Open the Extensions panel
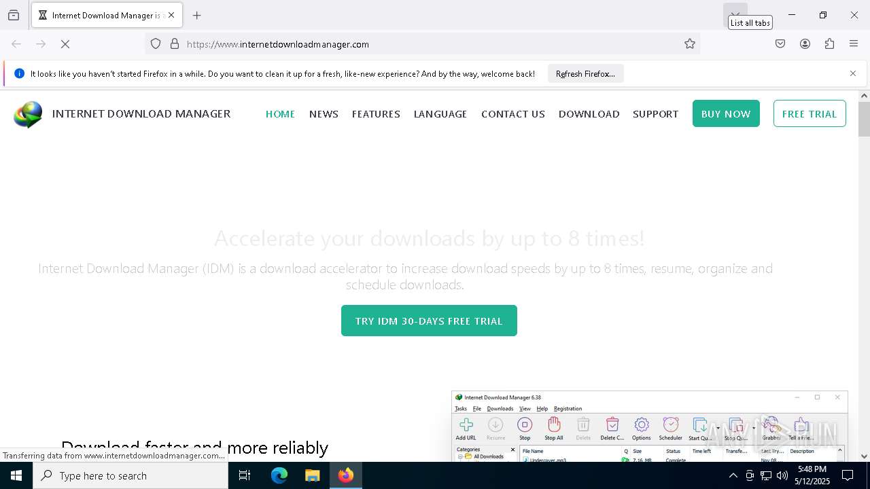The image size is (870, 489). click(829, 44)
